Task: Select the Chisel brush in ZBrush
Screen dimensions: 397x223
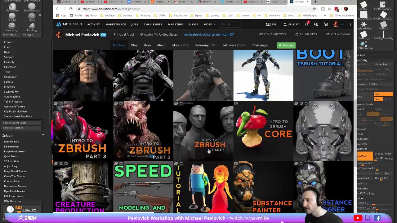Action: pyautogui.click(x=32, y=17)
